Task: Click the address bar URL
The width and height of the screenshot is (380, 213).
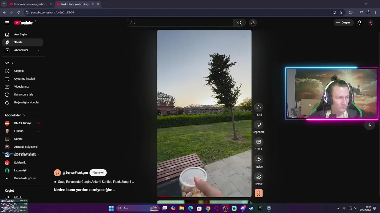Action: [52, 12]
